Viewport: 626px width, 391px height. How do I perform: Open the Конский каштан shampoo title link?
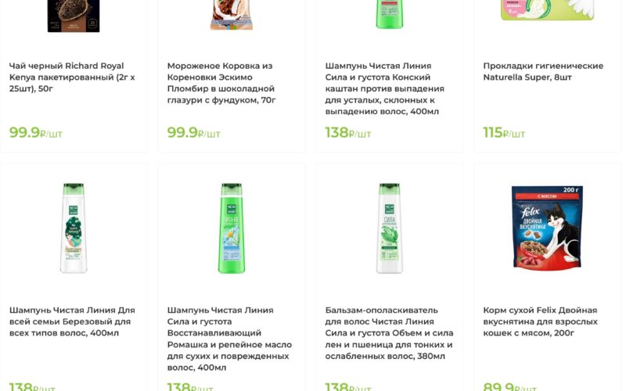(x=390, y=88)
